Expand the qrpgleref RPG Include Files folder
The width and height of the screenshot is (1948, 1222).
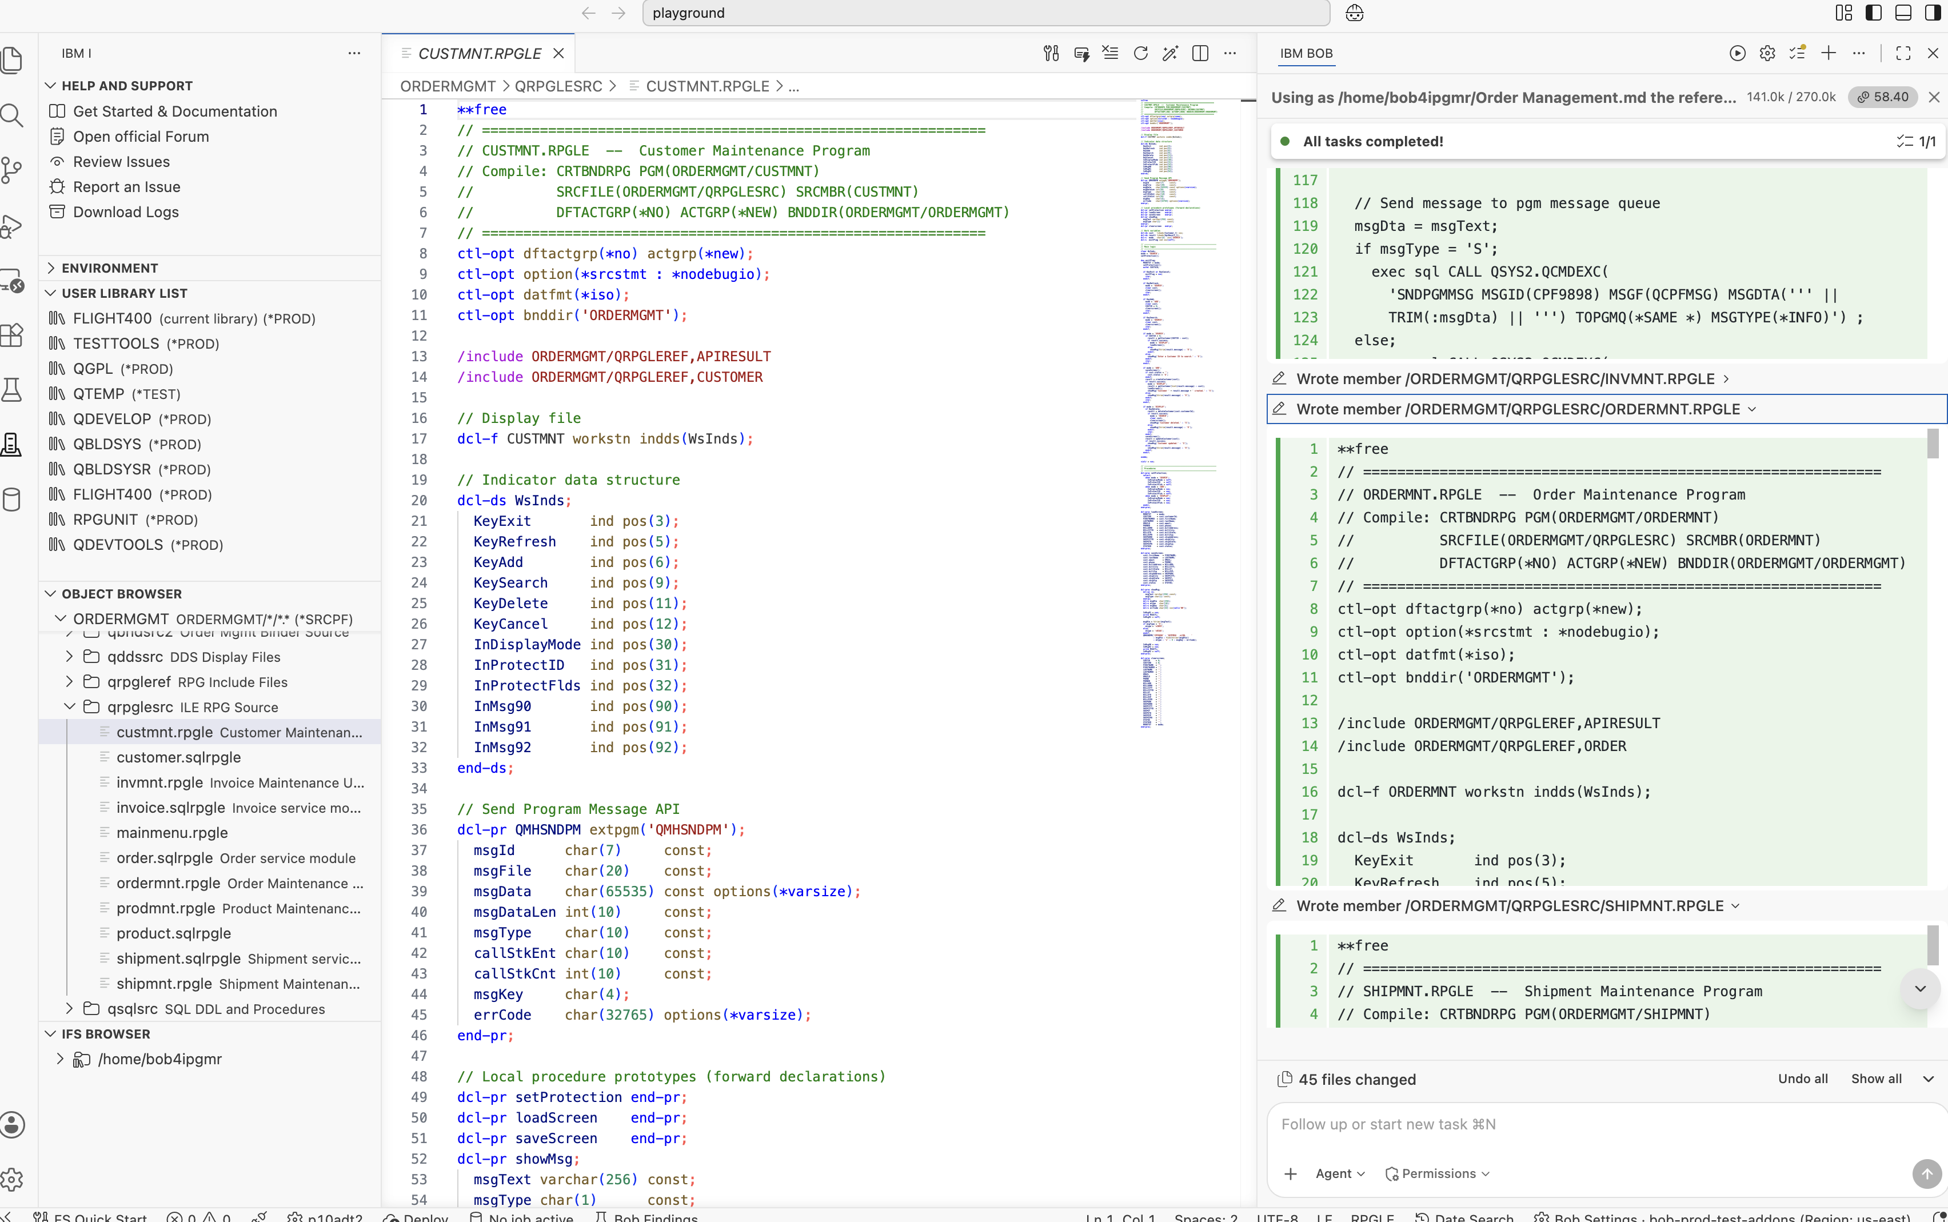(x=70, y=682)
